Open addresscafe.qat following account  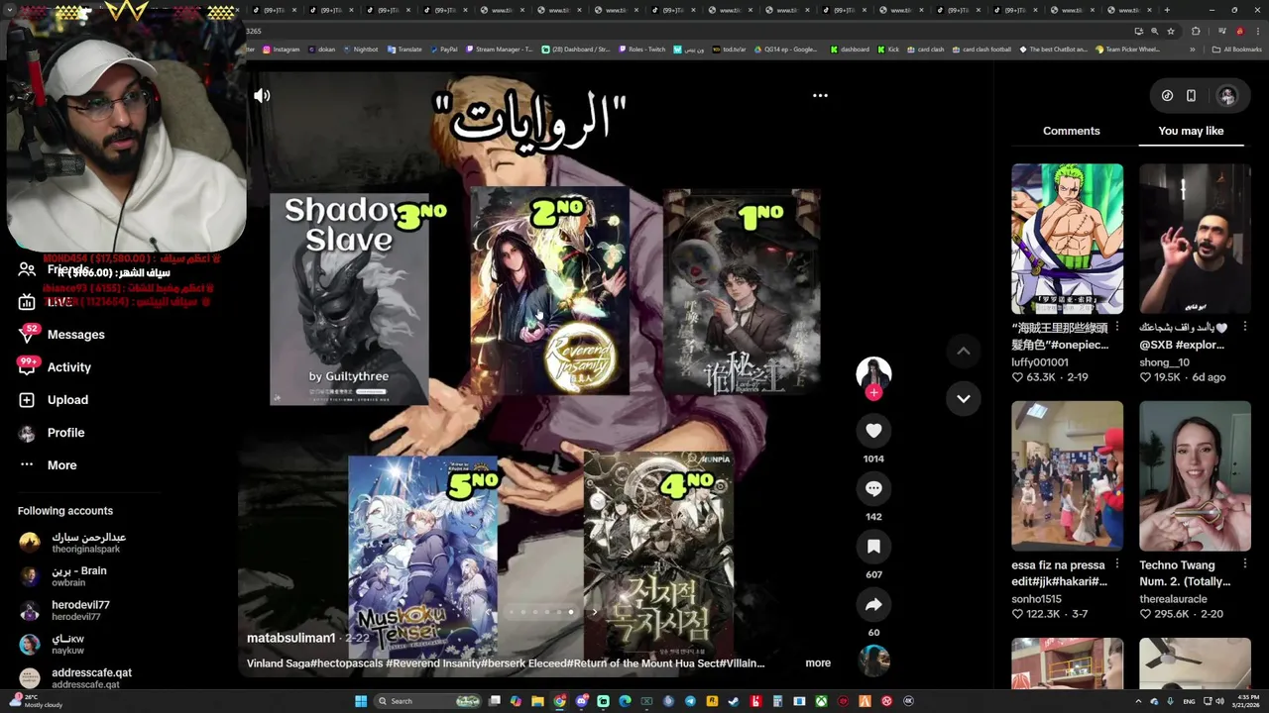(75, 678)
